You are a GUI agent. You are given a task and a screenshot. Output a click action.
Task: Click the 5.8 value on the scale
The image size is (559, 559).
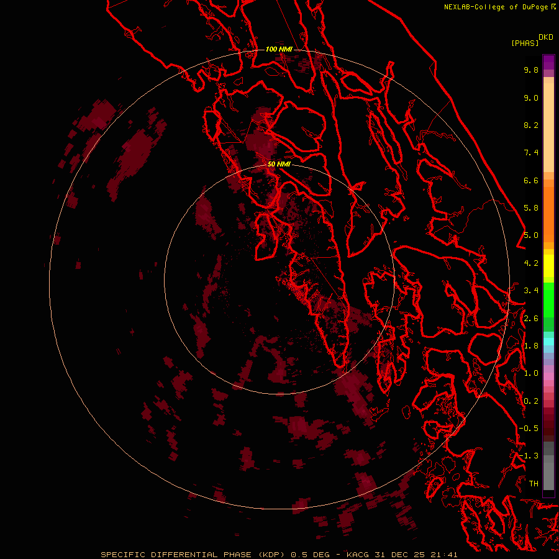click(x=531, y=208)
